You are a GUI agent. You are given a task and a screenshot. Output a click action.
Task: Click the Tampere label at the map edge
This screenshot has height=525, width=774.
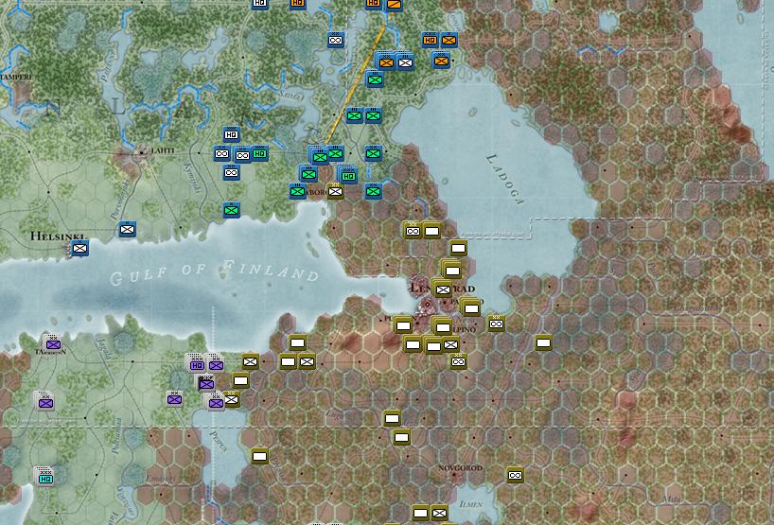click(x=16, y=78)
